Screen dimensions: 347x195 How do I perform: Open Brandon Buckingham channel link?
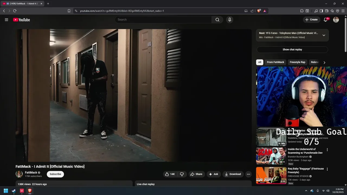(x=298, y=157)
